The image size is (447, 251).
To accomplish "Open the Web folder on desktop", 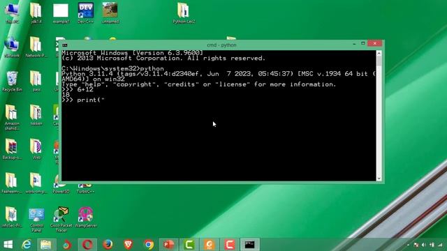I will pos(36,149).
